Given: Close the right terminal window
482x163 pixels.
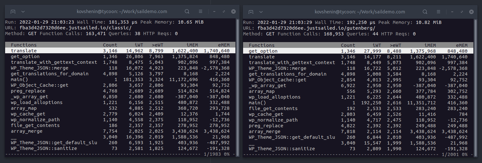Looking at the screenshot, I should (471, 11).
